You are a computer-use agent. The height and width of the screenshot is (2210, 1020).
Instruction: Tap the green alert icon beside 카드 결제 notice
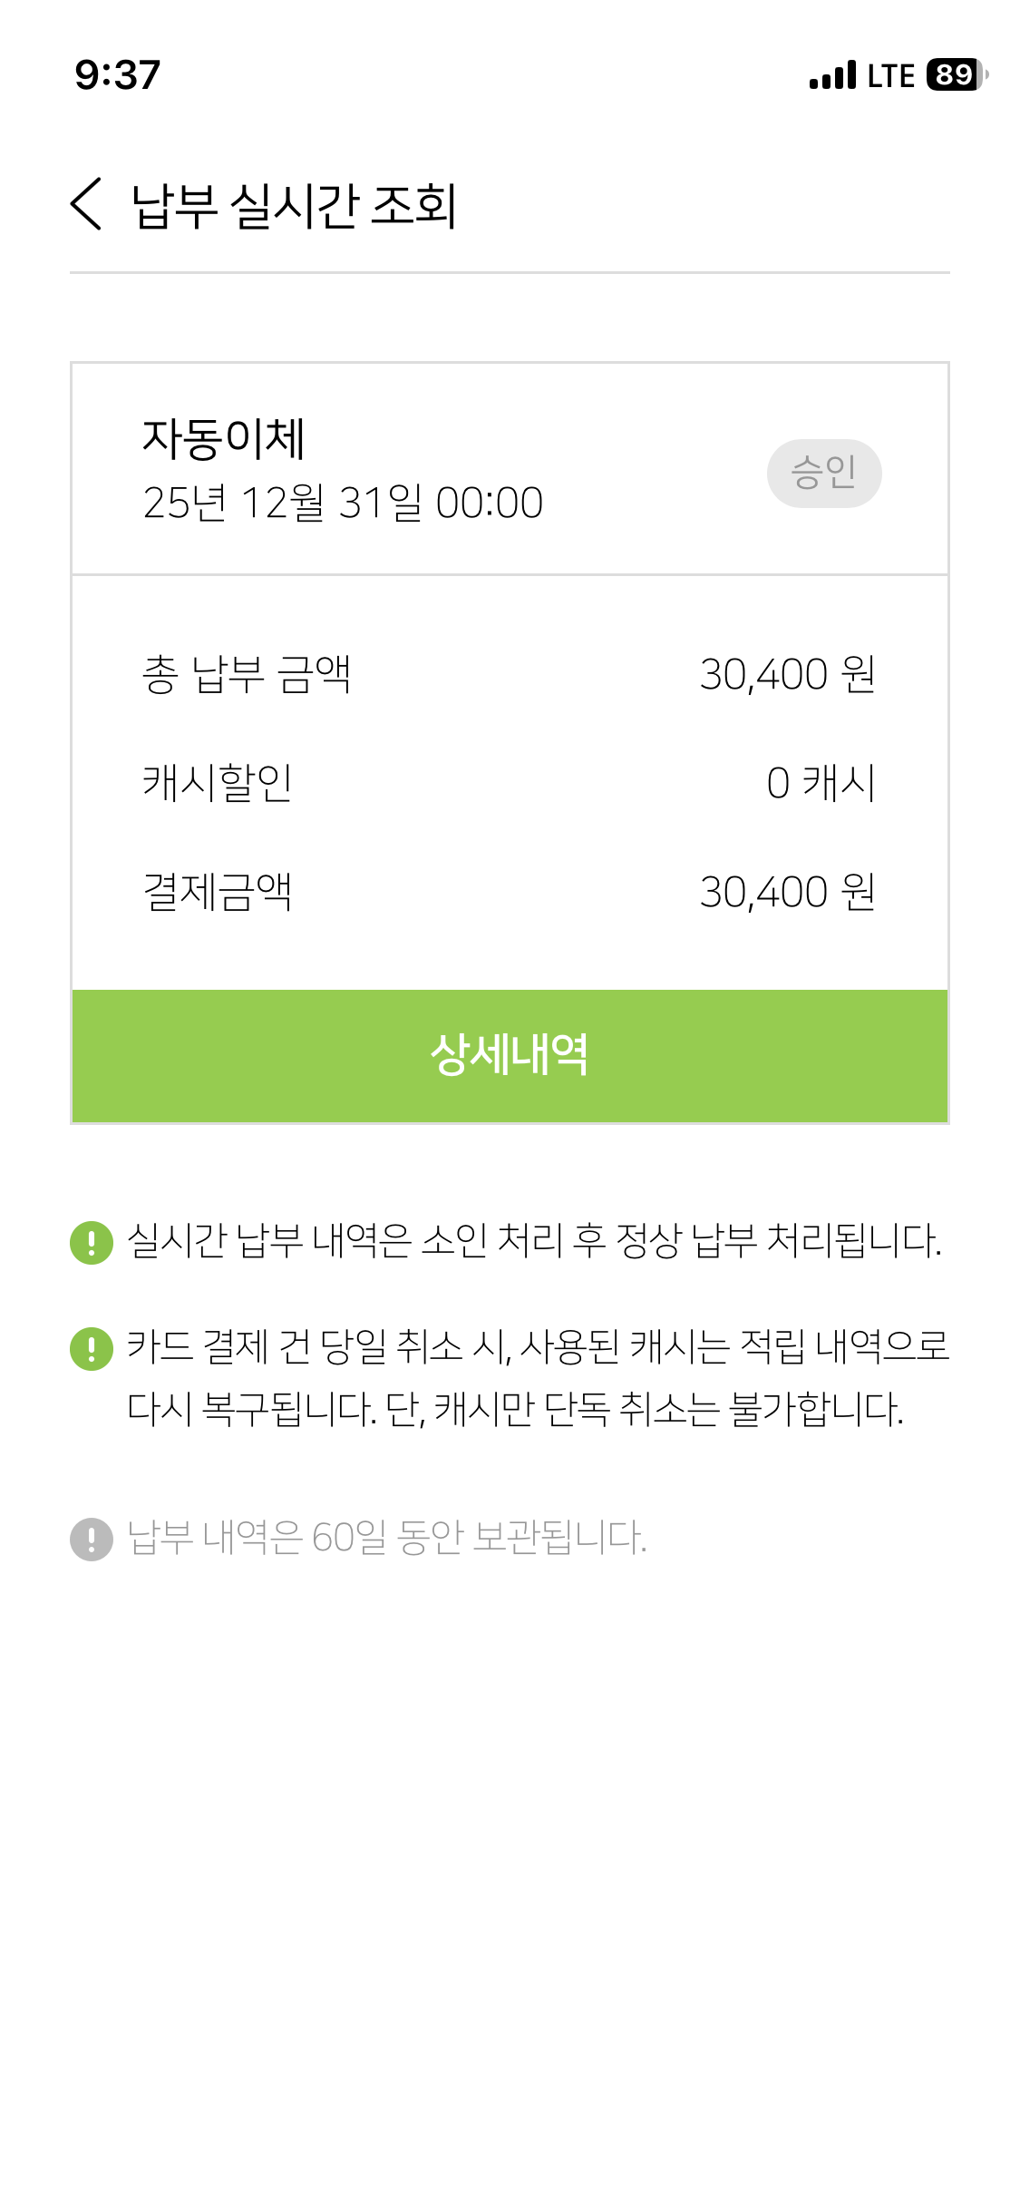(x=92, y=1348)
